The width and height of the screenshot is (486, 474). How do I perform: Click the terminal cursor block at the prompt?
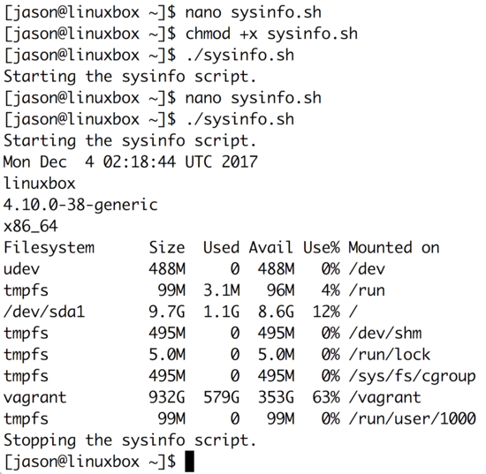[x=189, y=462]
